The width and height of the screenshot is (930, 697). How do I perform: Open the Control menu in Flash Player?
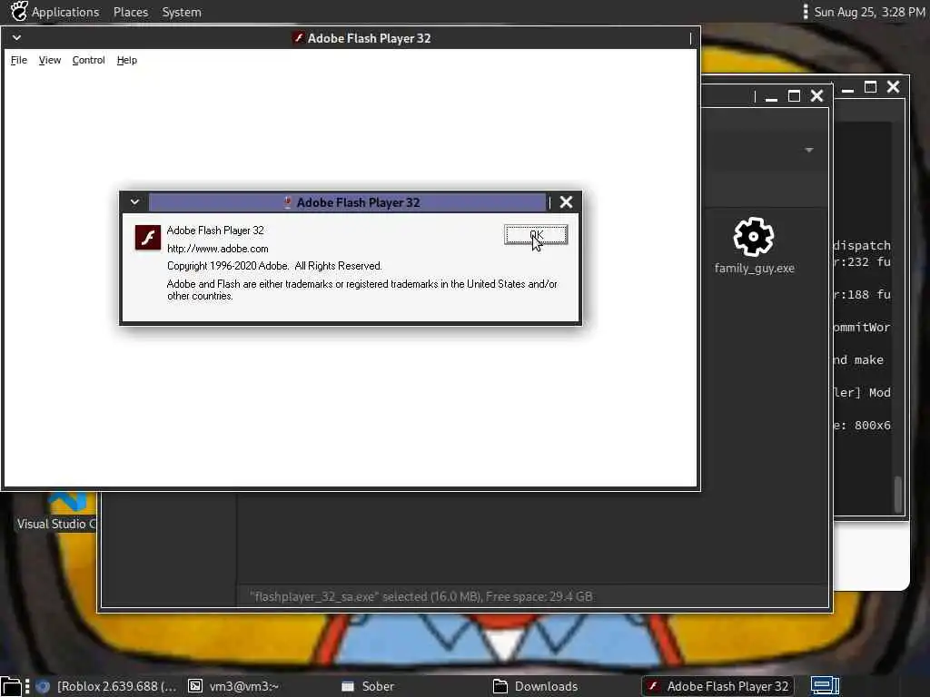click(x=88, y=60)
